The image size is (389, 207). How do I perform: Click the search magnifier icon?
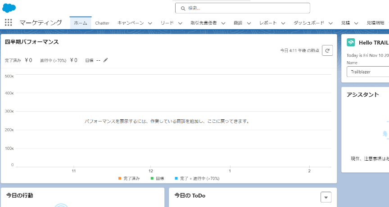tap(183, 9)
